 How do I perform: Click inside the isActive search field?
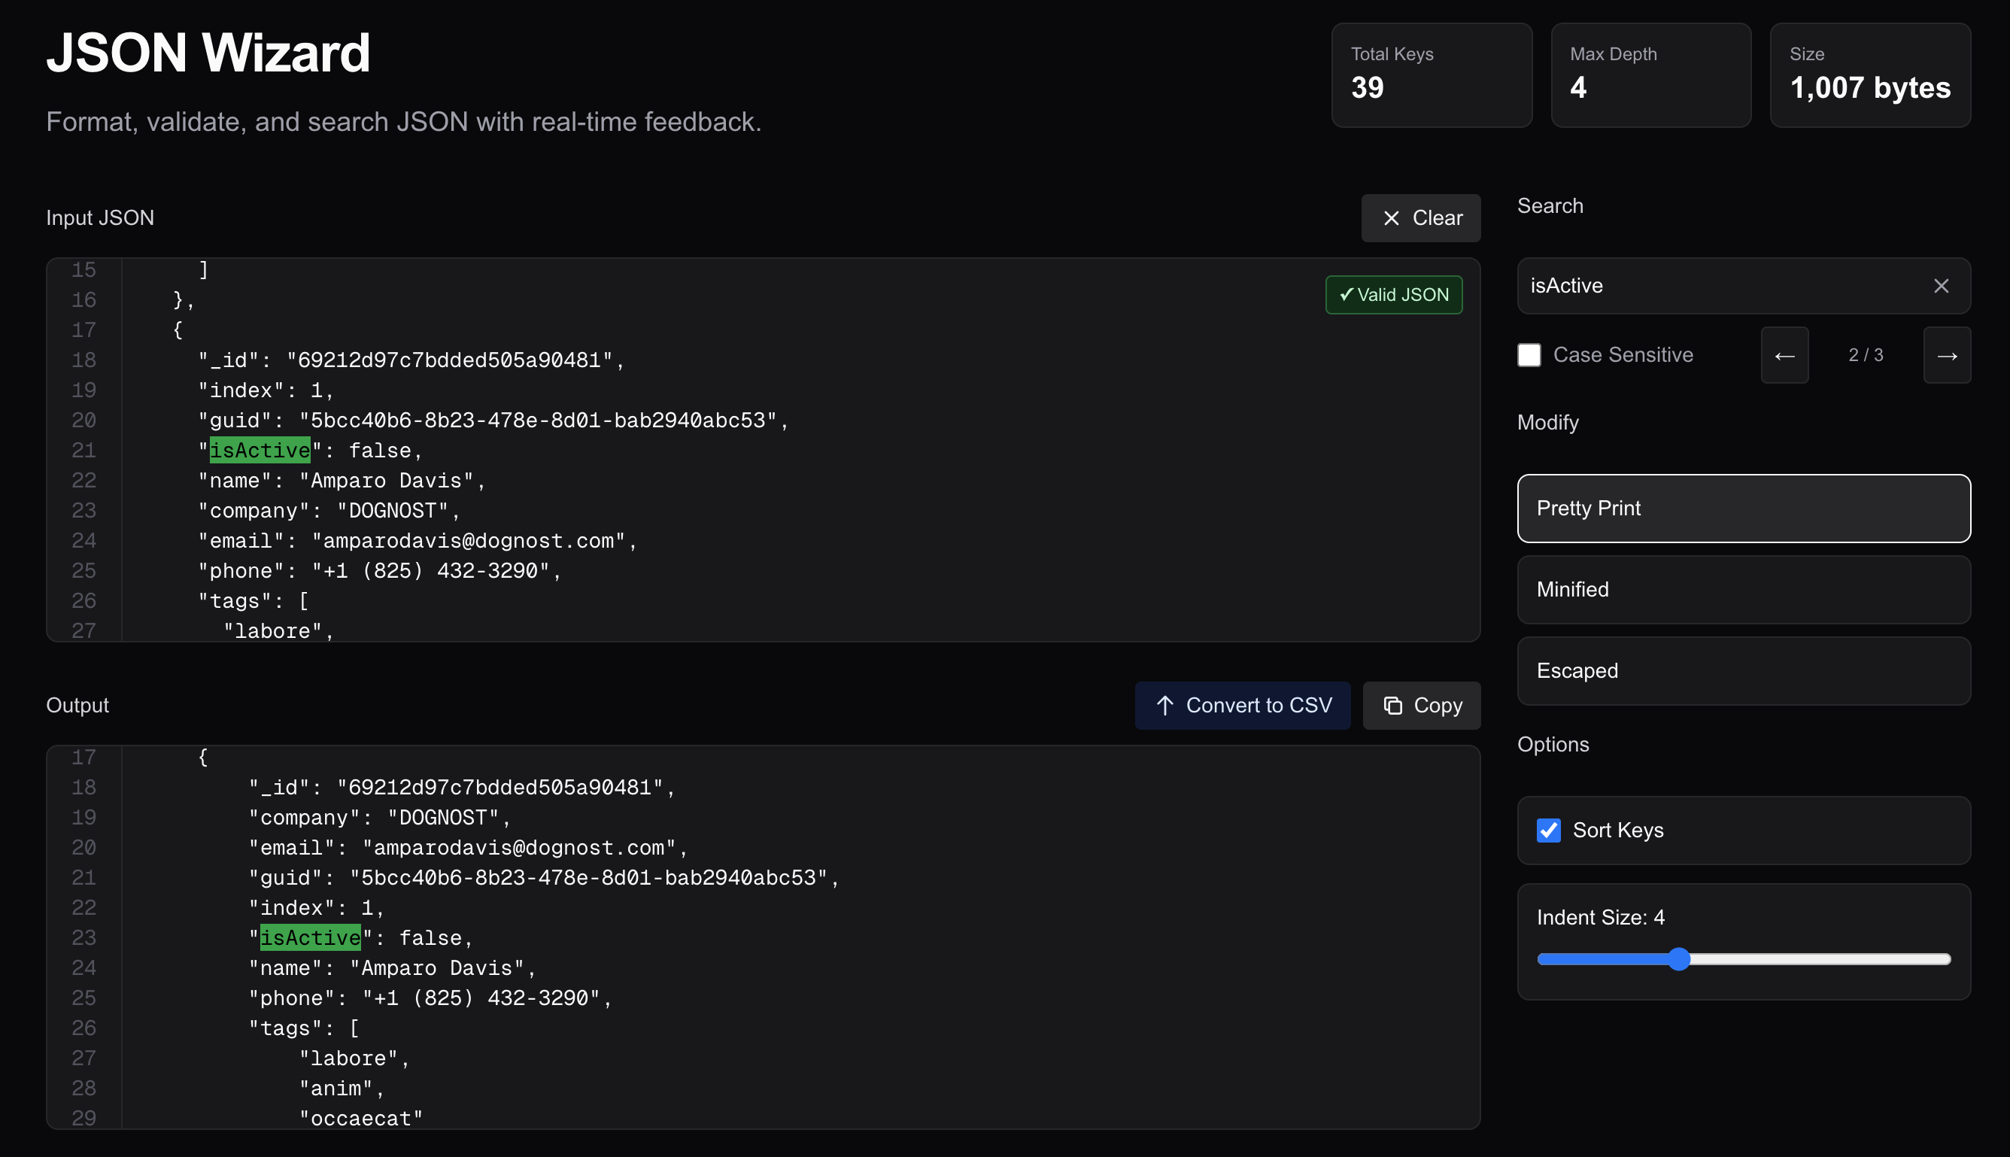coord(1708,286)
